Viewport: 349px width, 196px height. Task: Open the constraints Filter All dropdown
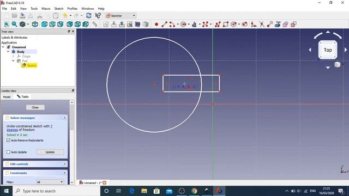point(50,182)
